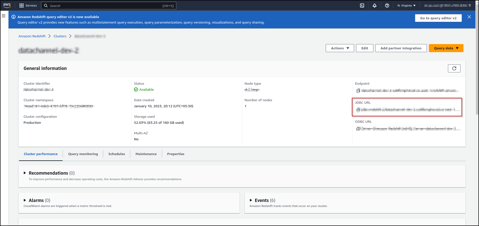Viewport: 479px width, 226px height.
Task: Expand the Events section
Action: tap(251, 200)
